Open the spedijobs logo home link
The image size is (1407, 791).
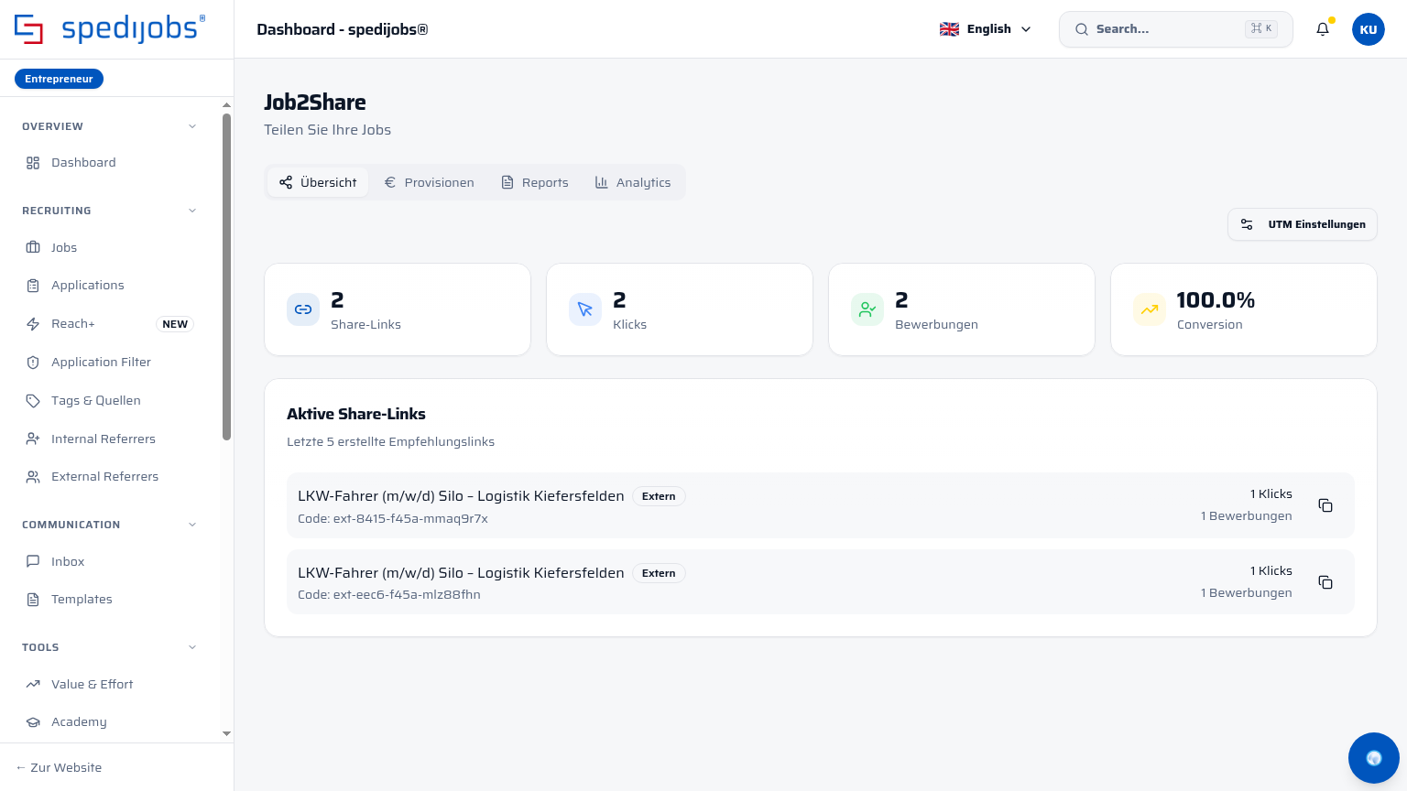[110, 29]
